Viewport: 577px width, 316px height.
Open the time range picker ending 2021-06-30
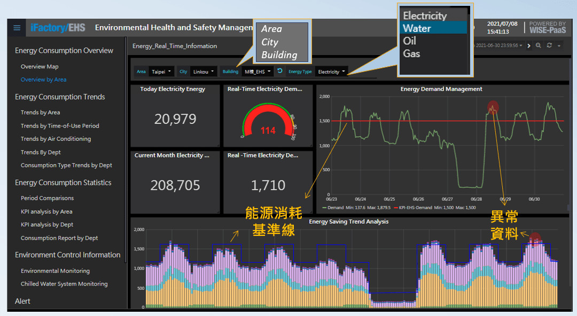pos(498,45)
